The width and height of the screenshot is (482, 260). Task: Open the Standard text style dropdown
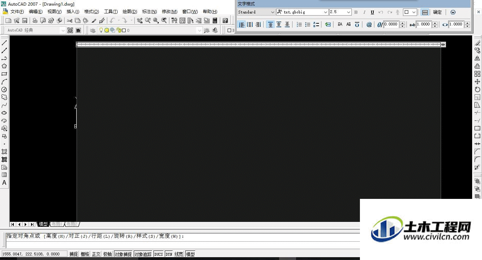coord(272,12)
